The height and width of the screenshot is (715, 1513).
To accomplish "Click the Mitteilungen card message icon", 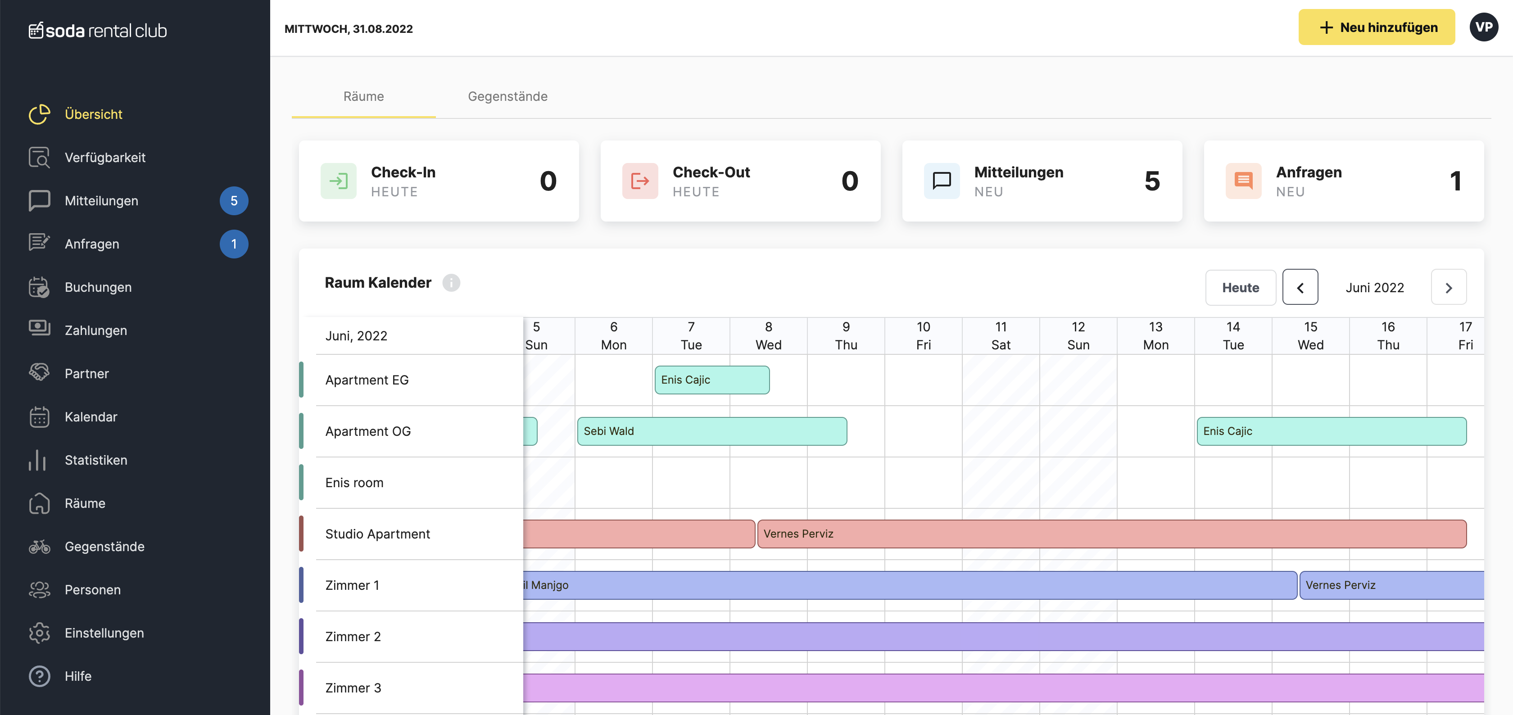I will [x=942, y=181].
